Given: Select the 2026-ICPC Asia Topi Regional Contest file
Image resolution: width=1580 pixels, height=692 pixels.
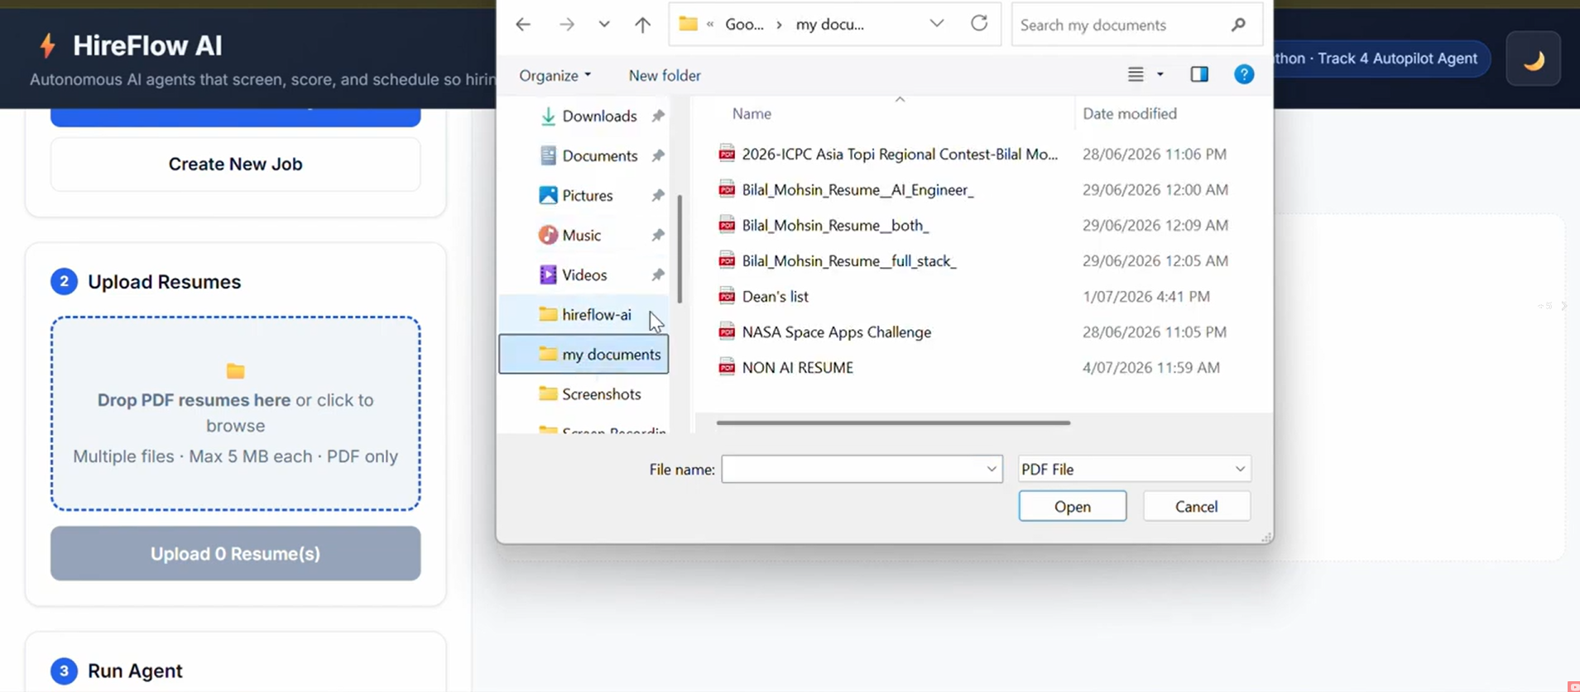Looking at the screenshot, I should pos(900,154).
